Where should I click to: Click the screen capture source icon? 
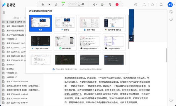pyautogui.click(x=102, y=5)
